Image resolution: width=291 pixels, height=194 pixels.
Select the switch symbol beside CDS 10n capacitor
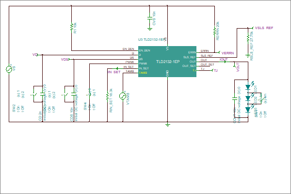coord(65,94)
